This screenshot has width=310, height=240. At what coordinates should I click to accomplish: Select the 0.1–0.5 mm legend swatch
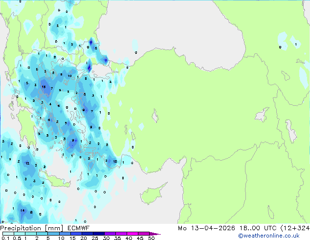[x=8, y=234]
